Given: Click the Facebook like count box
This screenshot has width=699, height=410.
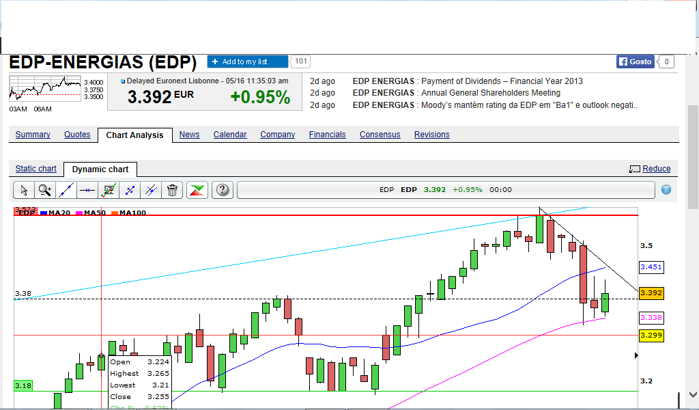Looking at the screenshot, I should point(666,61).
